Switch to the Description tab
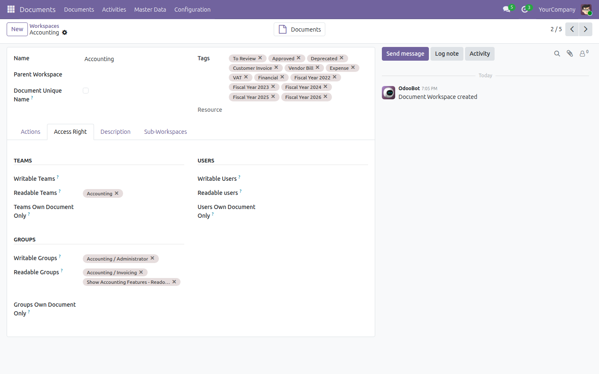Viewport: 599px width, 374px height. 116,132
